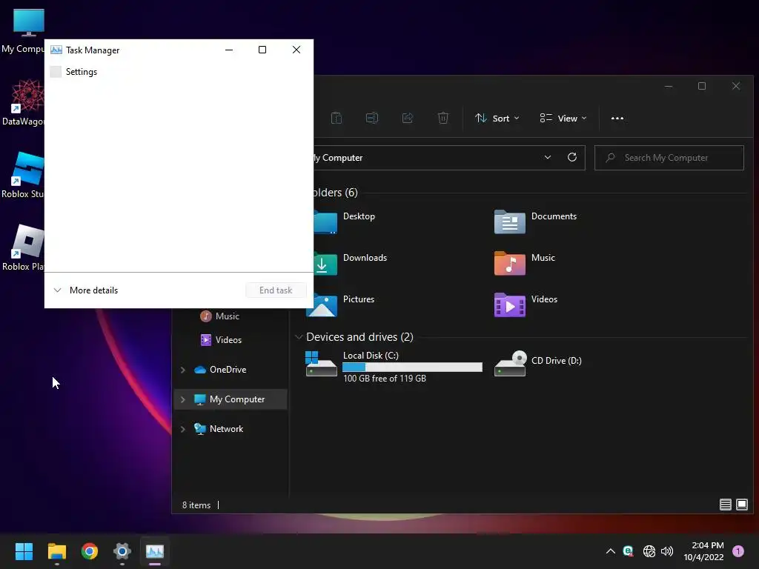
Task: Open the Sort dropdown in File Explorer
Action: (497, 118)
